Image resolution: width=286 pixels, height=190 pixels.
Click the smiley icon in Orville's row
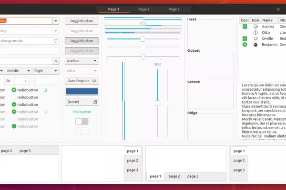(x=255, y=38)
